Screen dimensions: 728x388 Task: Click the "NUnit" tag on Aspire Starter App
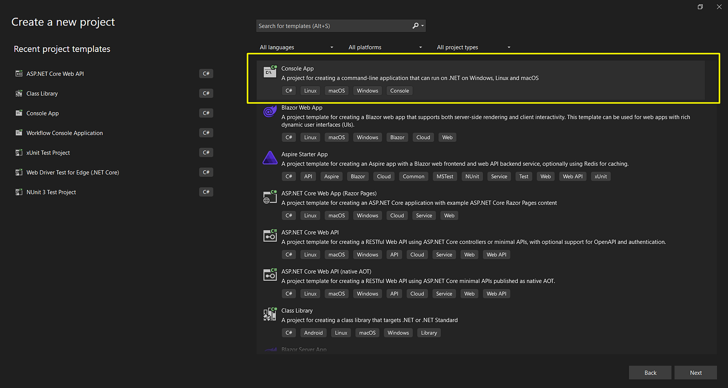(x=473, y=176)
